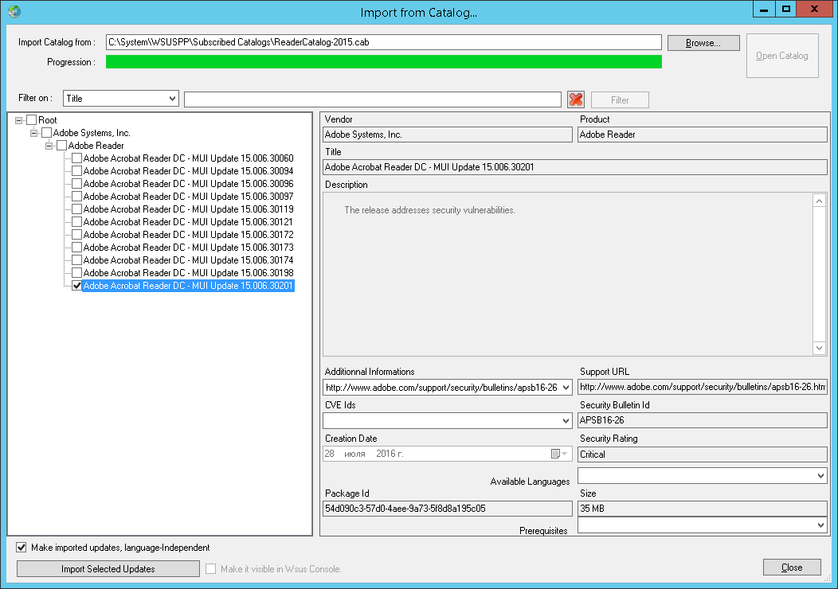Viewport: 838px width, 589px height.
Task: Click the Package Id value field
Action: [448, 509]
